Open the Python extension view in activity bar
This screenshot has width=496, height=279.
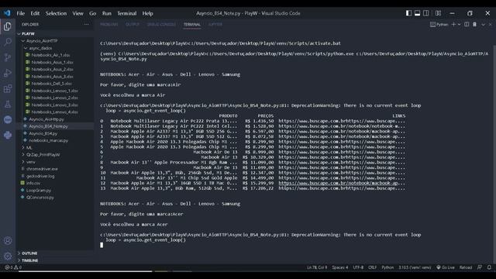[x=8, y=135]
